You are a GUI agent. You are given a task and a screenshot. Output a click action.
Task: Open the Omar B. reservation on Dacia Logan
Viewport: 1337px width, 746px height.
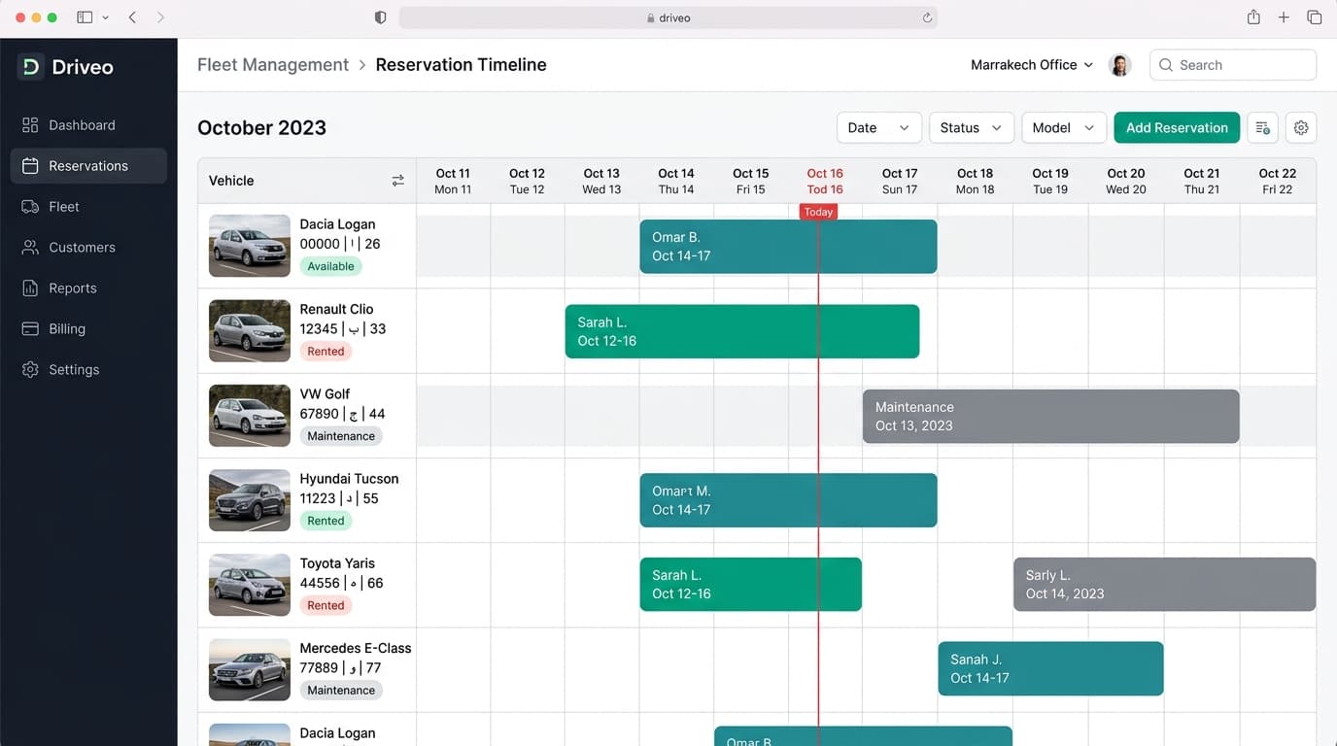pyautogui.click(x=788, y=247)
